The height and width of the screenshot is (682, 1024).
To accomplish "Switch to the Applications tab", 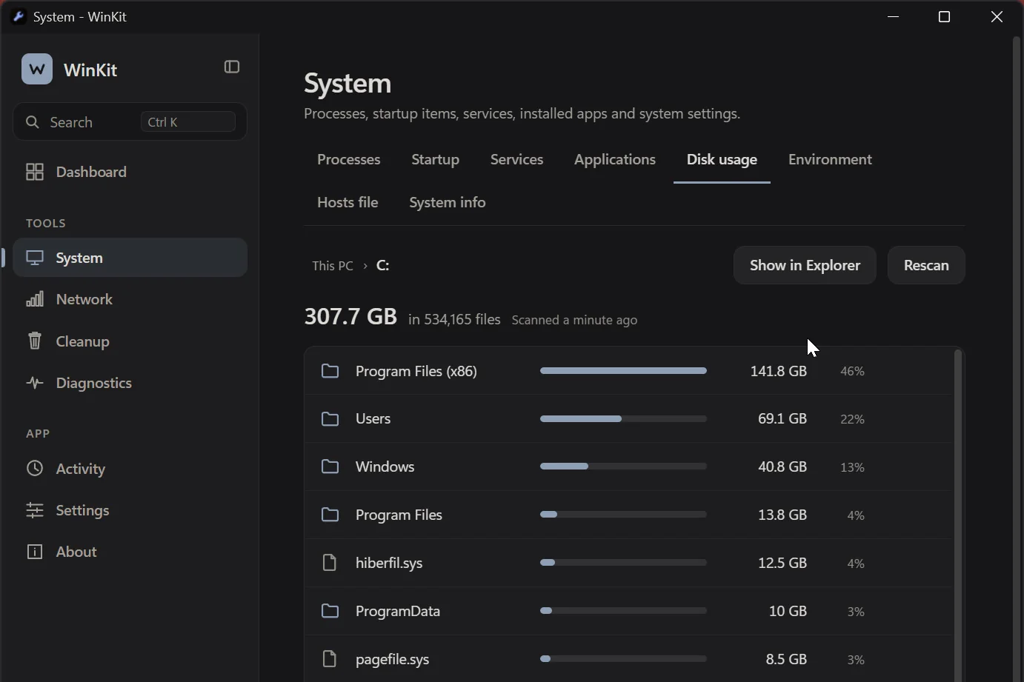I will pos(615,160).
